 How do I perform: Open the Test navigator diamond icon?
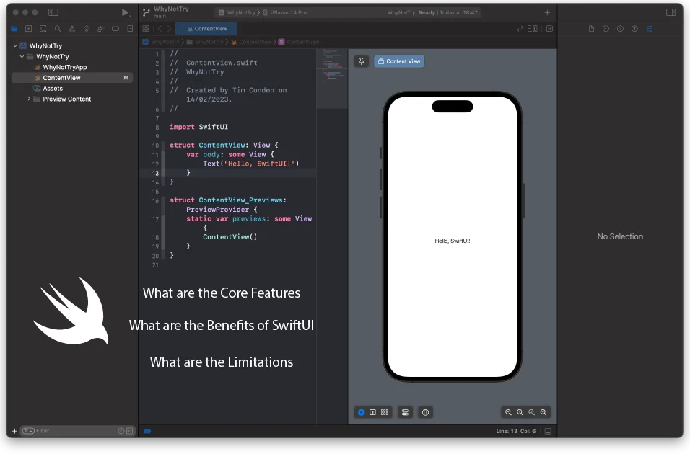tap(87, 28)
